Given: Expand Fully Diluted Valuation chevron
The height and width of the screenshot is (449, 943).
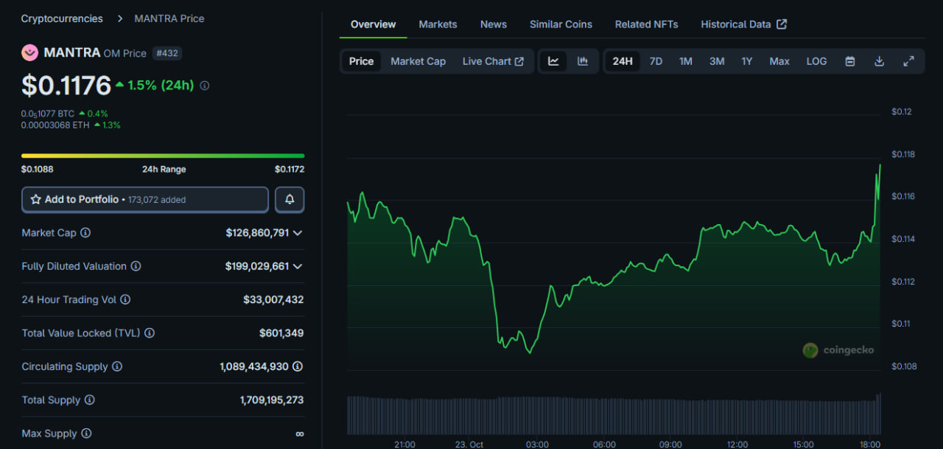Looking at the screenshot, I should pos(298,266).
